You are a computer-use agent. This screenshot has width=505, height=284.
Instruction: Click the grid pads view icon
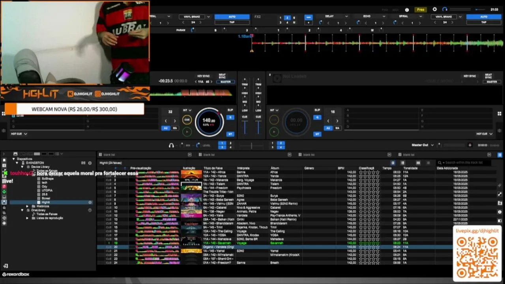(3, 114)
